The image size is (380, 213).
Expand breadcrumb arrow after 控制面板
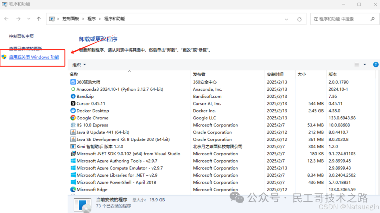[x=83, y=19]
